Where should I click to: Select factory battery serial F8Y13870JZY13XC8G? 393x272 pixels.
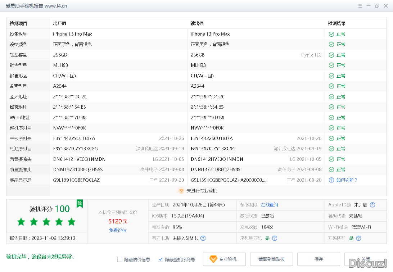click(75, 149)
